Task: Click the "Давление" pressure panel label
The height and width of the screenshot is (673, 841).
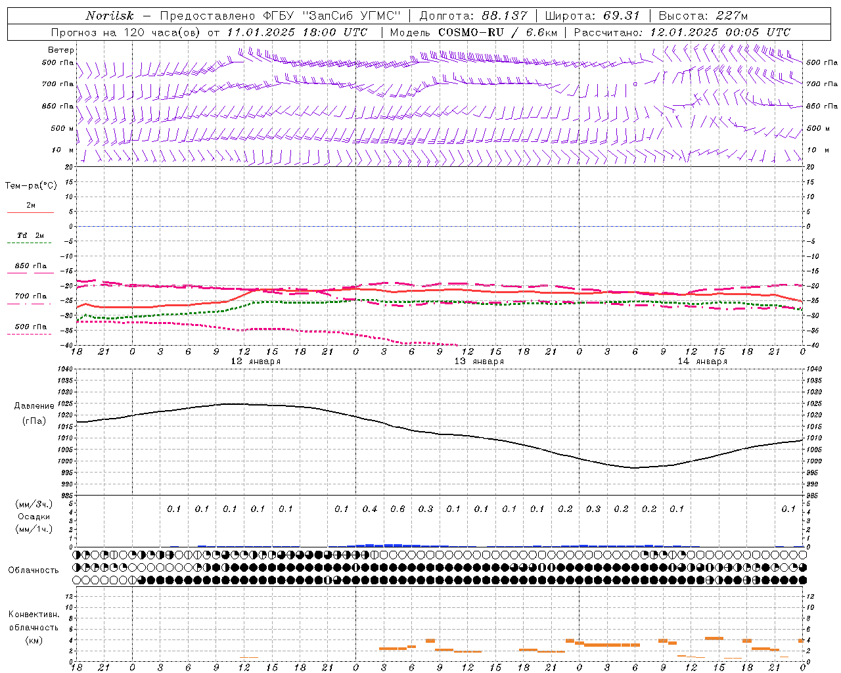Action: (34, 406)
